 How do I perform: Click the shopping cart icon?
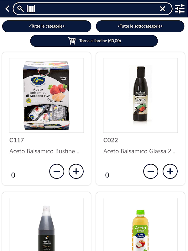[72, 41]
